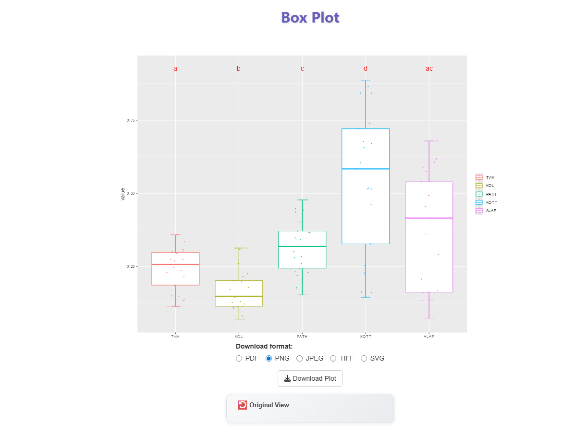Click the Box Plot heading
This screenshot has width=575, height=438.
310,18
